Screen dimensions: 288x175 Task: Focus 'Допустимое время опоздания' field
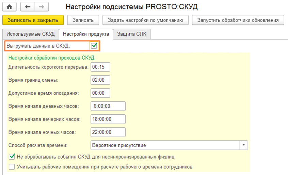[100, 93]
